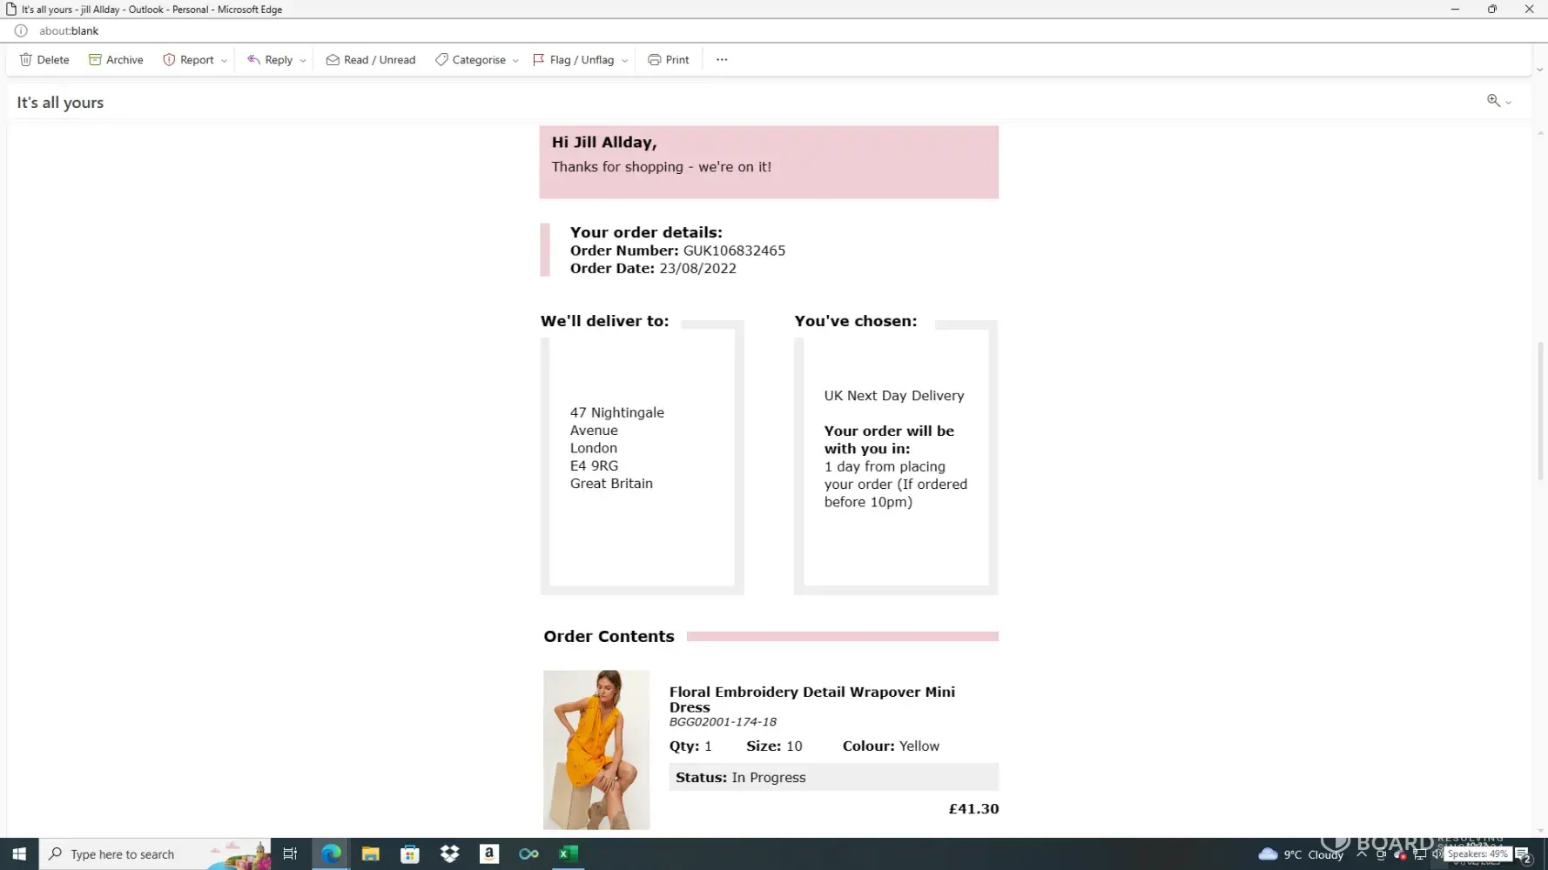This screenshot has width=1548, height=870.
Task: Expand the Flag options dropdown arrow
Action: tap(624, 61)
